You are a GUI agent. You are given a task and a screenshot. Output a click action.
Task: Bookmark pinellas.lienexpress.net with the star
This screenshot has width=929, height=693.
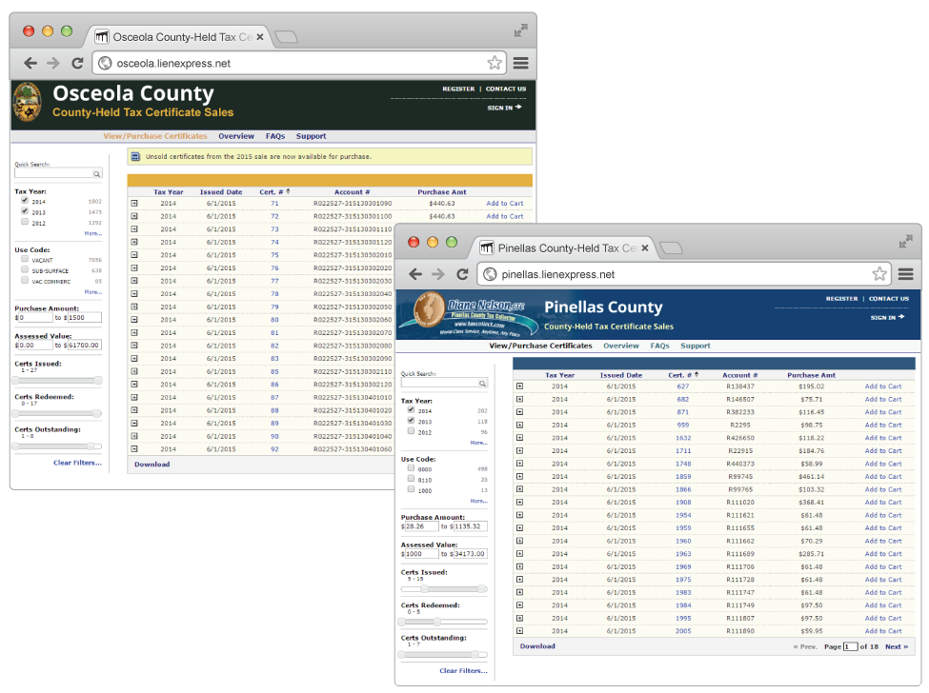[879, 274]
